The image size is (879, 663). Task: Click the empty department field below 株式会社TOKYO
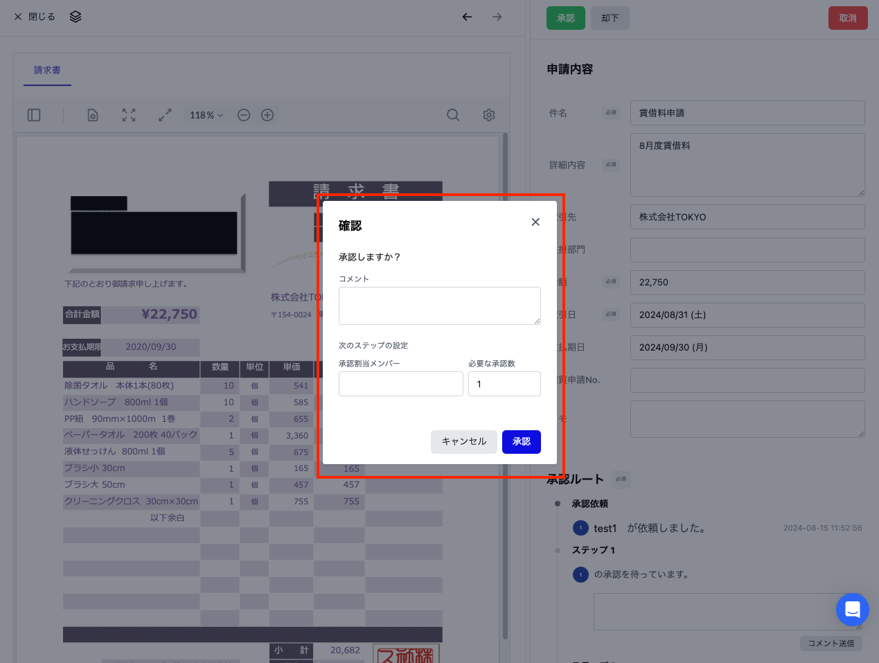click(x=747, y=249)
